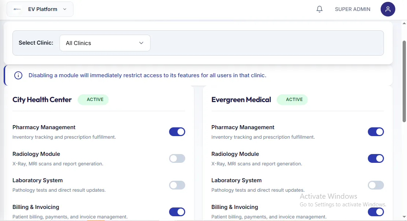Open the Select Clinic dropdown
This screenshot has height=221, width=407.
coord(105,43)
